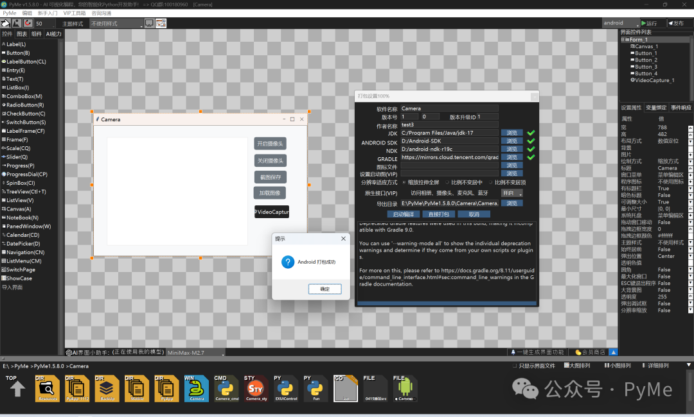694x417 pixels.
Task: Open the 主题样式 不使用样式 dropdown
Action: tap(117, 23)
